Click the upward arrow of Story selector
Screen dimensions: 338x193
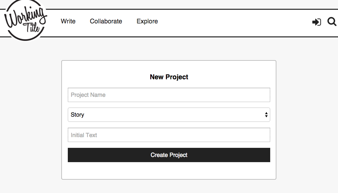point(266,113)
